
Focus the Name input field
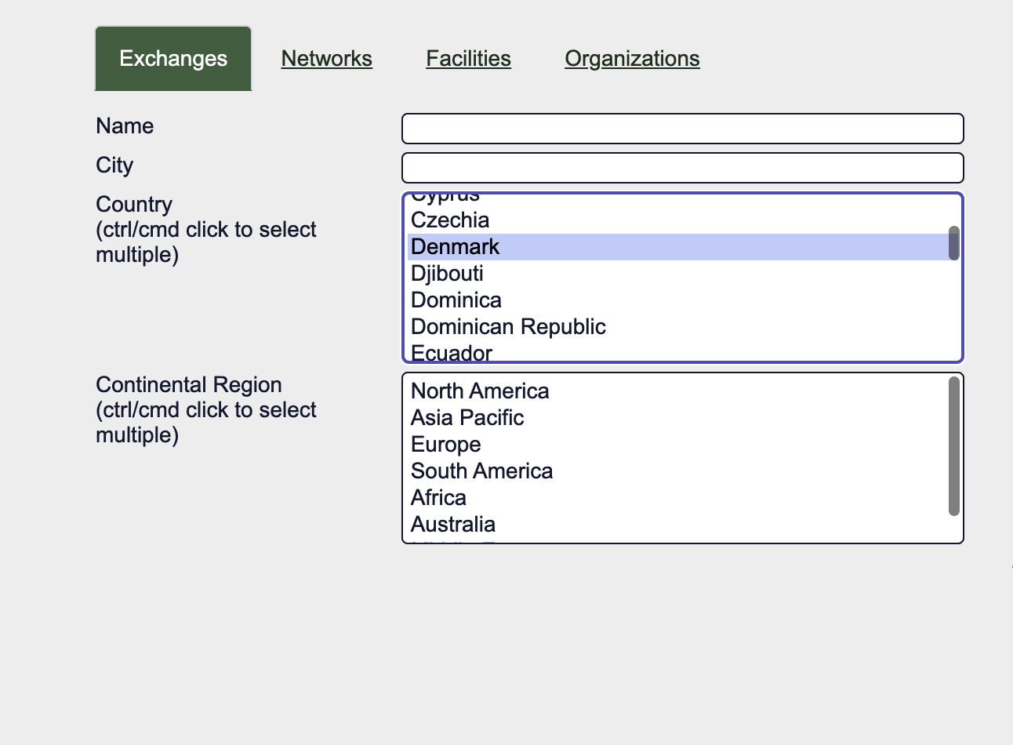pyautogui.click(x=682, y=129)
